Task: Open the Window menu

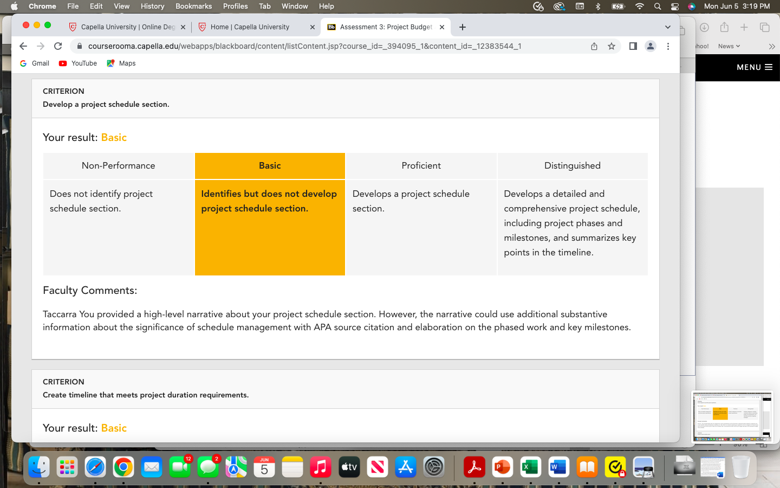Action: coord(295,6)
